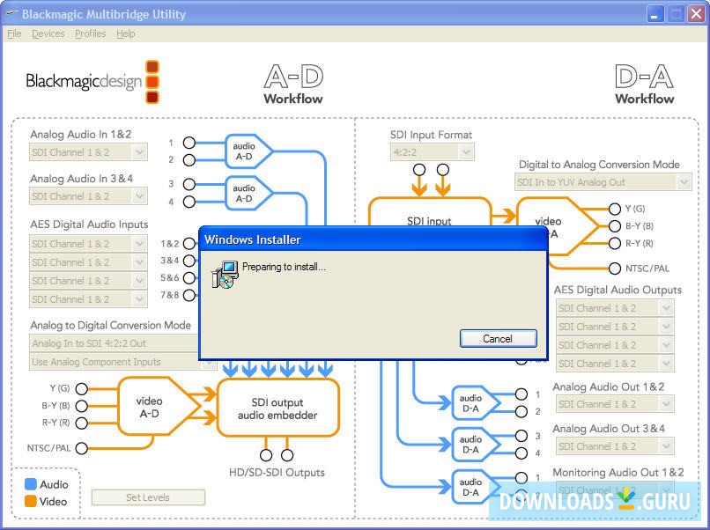710x530 pixels.
Task: Select the video A-D converter icon
Action: [x=149, y=405]
